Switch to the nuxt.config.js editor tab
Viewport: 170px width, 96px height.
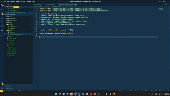(x=50, y=4)
